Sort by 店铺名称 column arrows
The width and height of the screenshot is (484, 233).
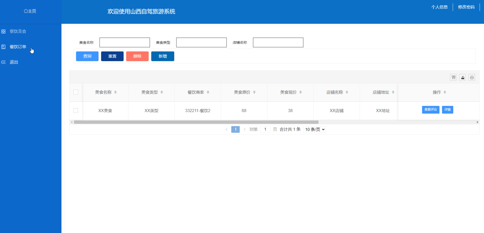click(347, 92)
